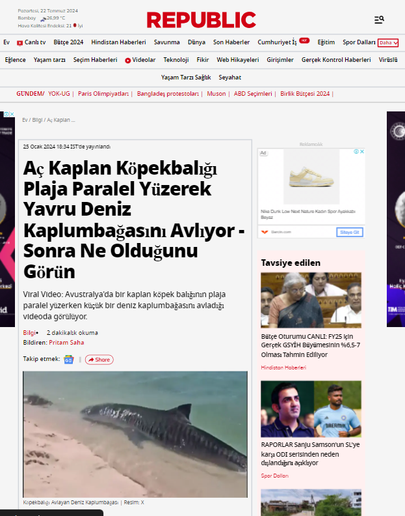Open the Sanju Samson cricket story thumbnail
This screenshot has height=516, width=405.
coord(311,408)
